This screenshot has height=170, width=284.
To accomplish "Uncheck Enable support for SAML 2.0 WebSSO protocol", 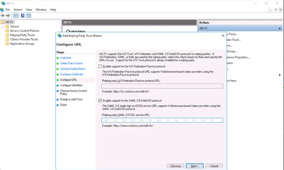I will pyautogui.click(x=100, y=100).
